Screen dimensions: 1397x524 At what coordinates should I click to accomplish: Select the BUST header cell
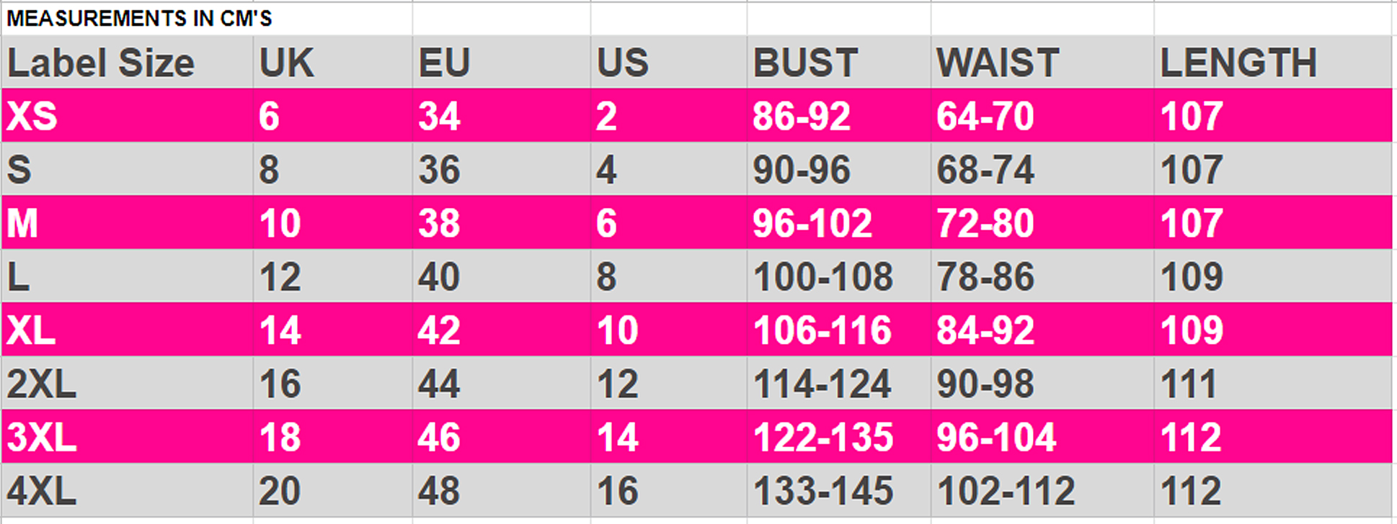(839, 62)
